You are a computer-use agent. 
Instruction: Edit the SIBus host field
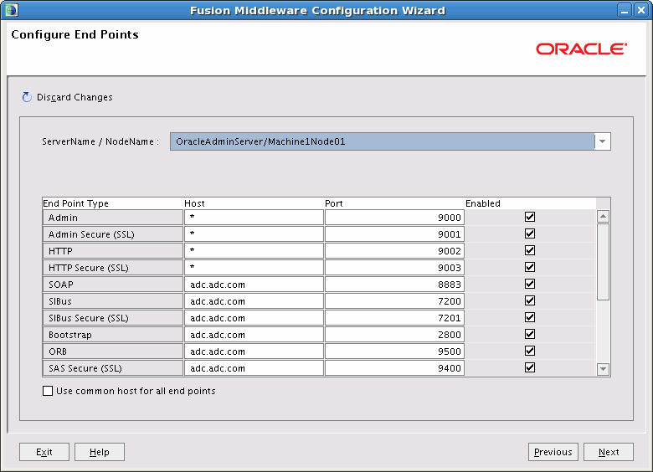[254, 301]
